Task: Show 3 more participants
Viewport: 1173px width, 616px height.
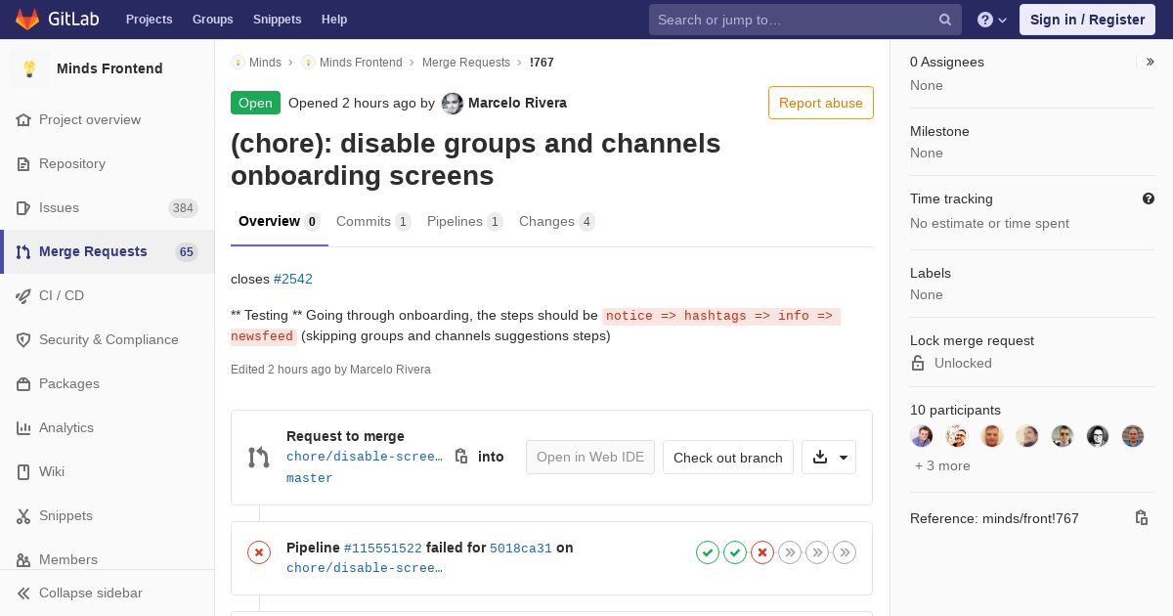Action: coord(942,465)
